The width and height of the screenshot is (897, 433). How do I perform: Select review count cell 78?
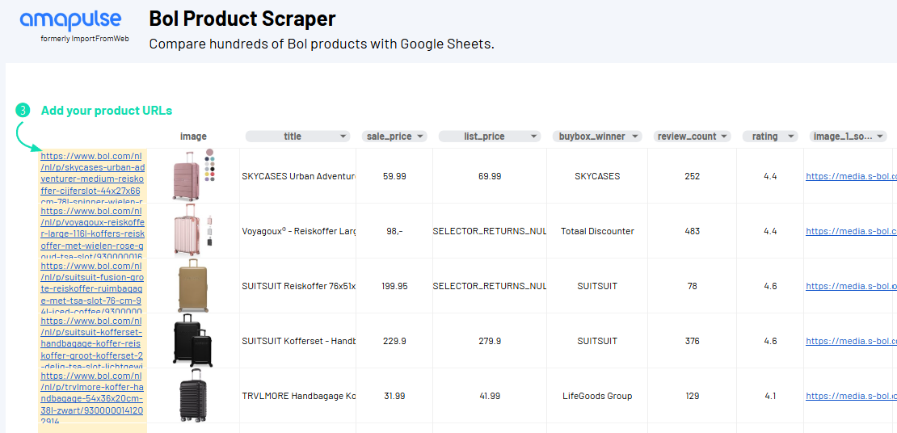click(x=693, y=286)
